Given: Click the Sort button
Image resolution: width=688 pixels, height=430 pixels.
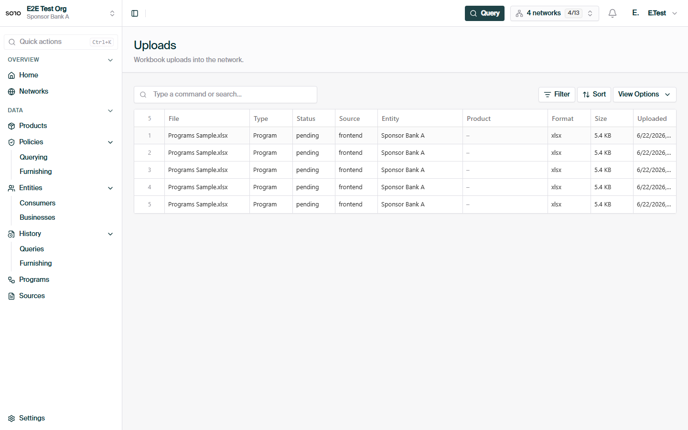Looking at the screenshot, I should [x=594, y=95].
